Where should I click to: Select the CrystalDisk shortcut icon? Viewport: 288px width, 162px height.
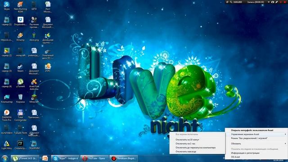20,145
